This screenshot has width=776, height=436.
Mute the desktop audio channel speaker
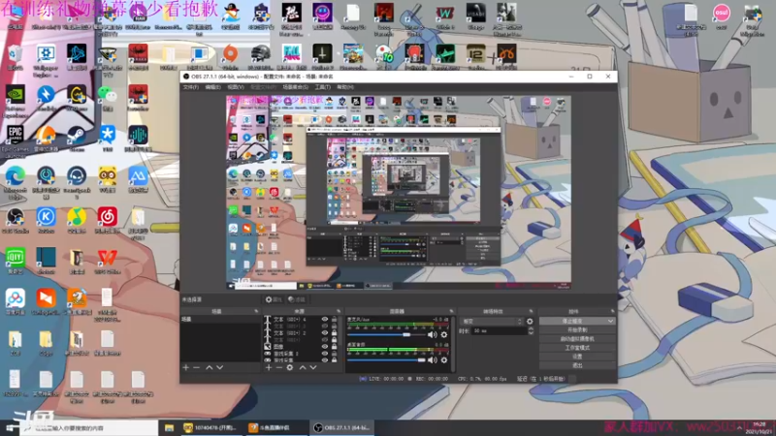click(x=432, y=359)
